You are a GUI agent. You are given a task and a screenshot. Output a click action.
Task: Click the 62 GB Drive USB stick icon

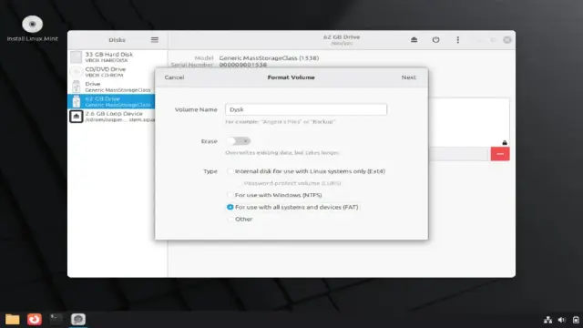click(77, 101)
